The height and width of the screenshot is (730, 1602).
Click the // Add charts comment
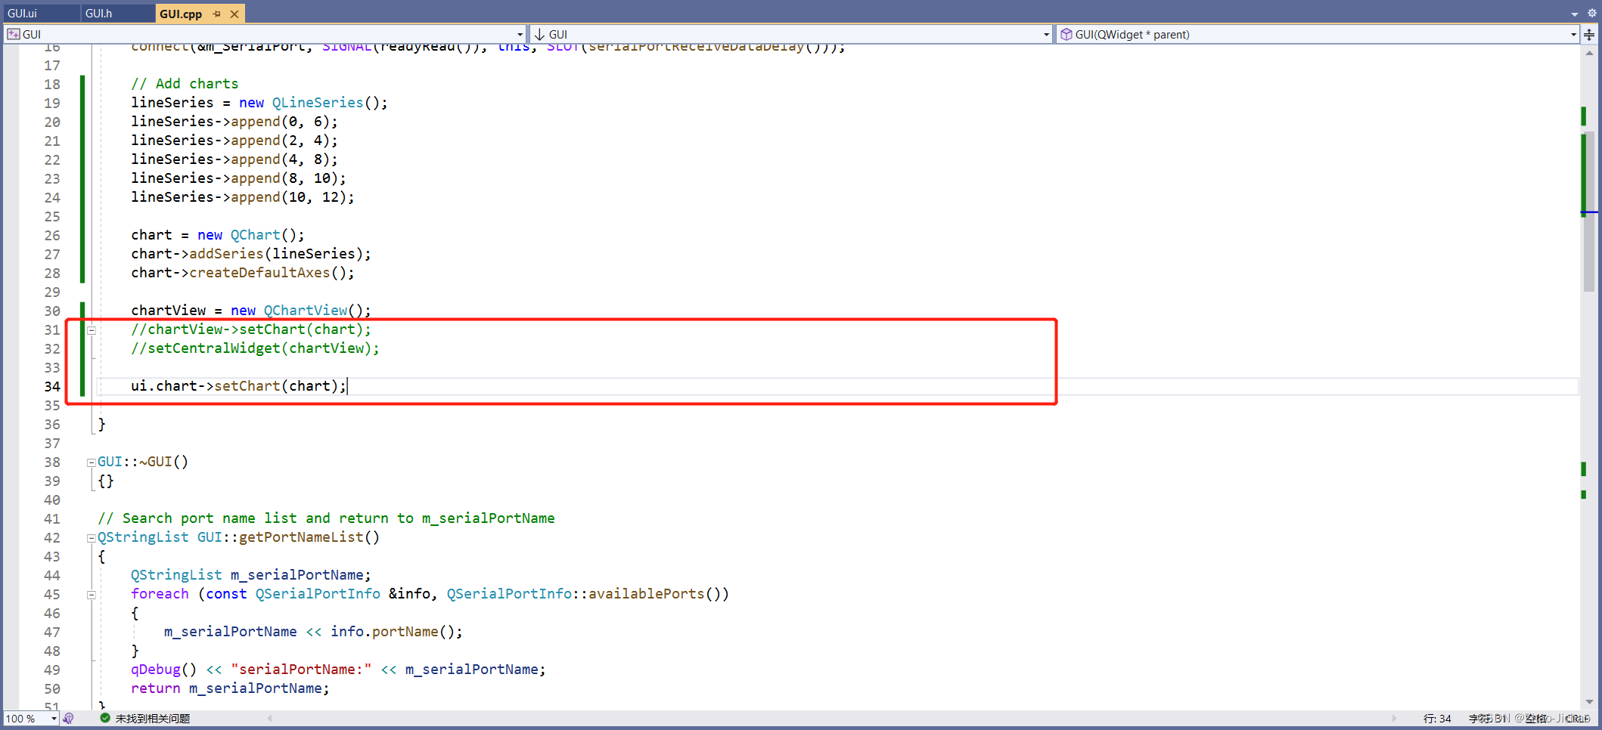click(x=185, y=84)
